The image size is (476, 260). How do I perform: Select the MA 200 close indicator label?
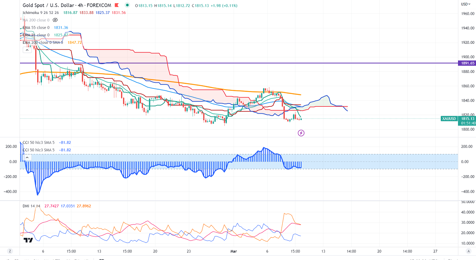[x=36, y=20]
